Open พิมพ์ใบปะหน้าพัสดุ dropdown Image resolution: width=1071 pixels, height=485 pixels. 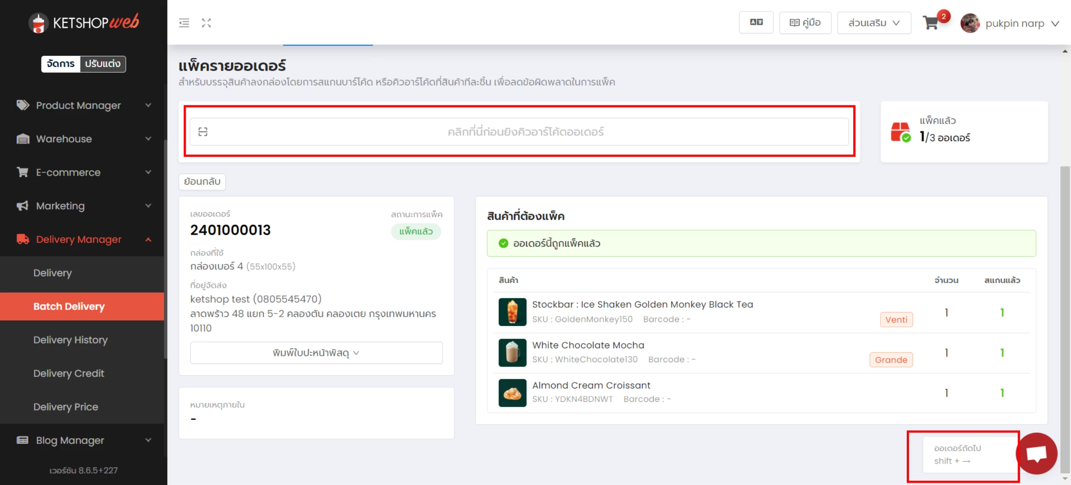[x=316, y=353]
